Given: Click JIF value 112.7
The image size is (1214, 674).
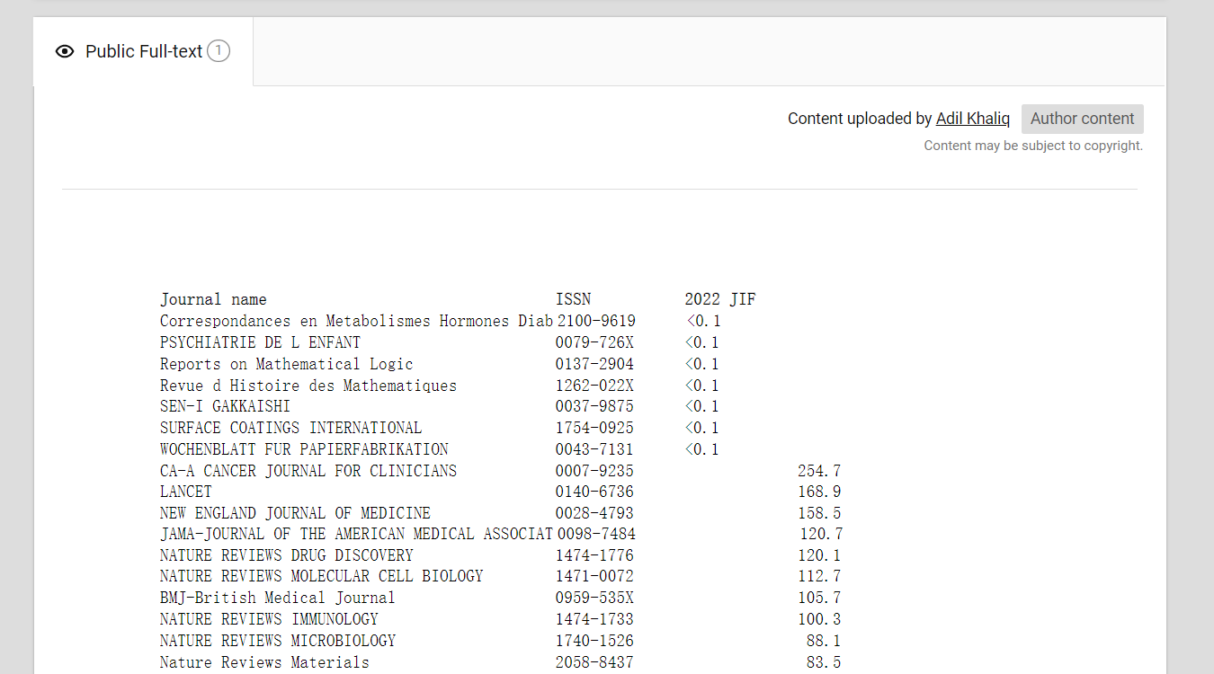Looking at the screenshot, I should point(819,576).
